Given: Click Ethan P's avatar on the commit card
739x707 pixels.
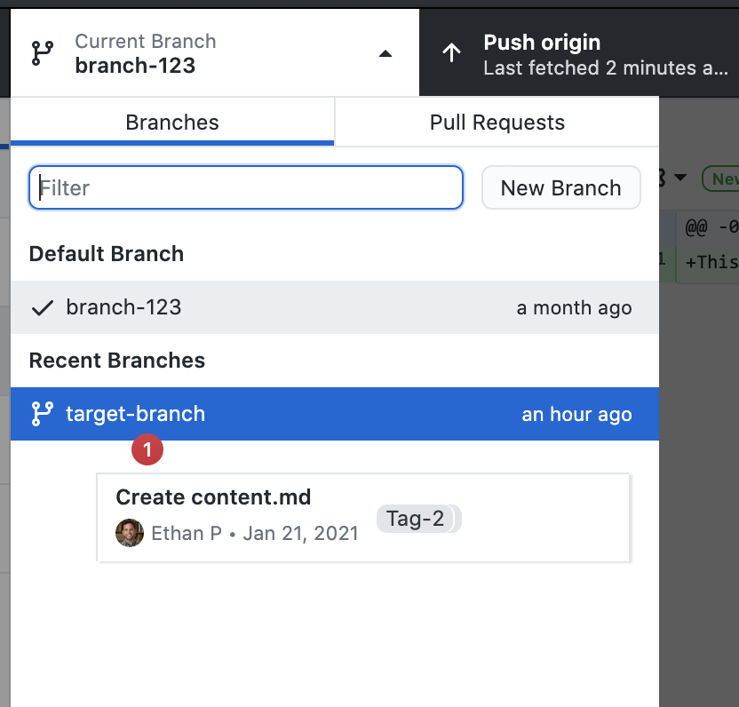Looking at the screenshot, I should 129,533.
